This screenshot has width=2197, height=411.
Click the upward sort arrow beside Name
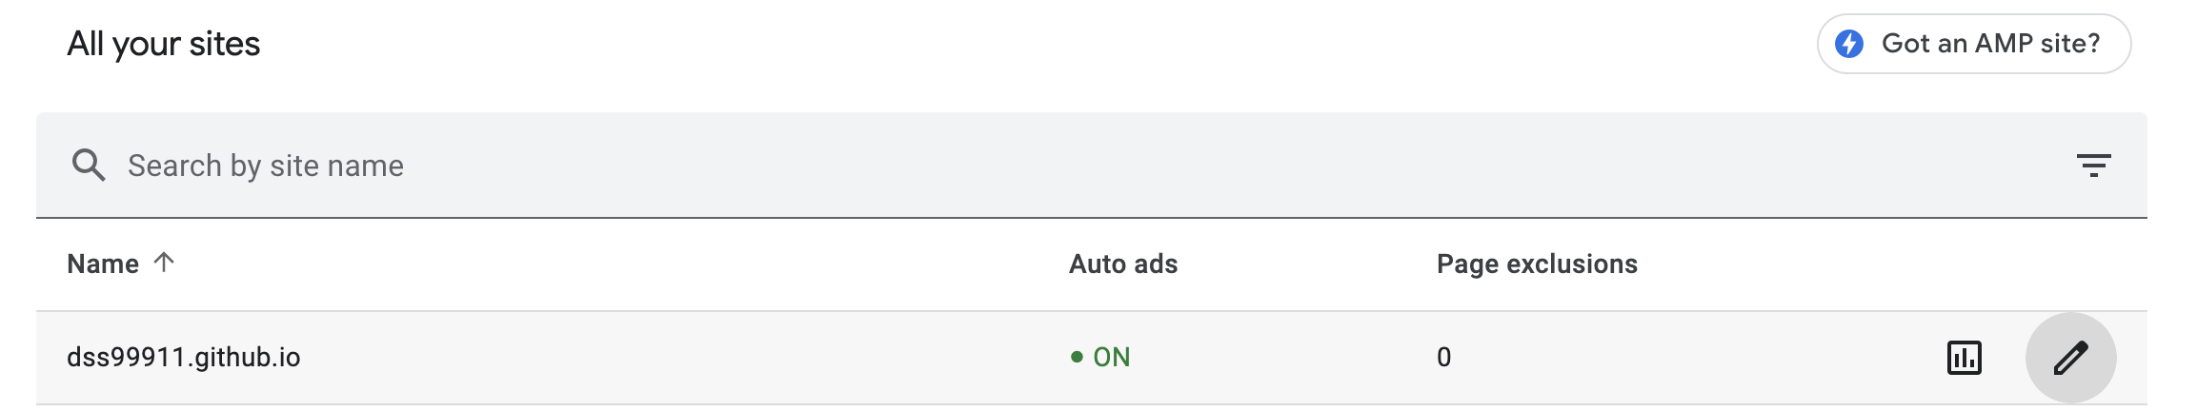[x=164, y=263]
